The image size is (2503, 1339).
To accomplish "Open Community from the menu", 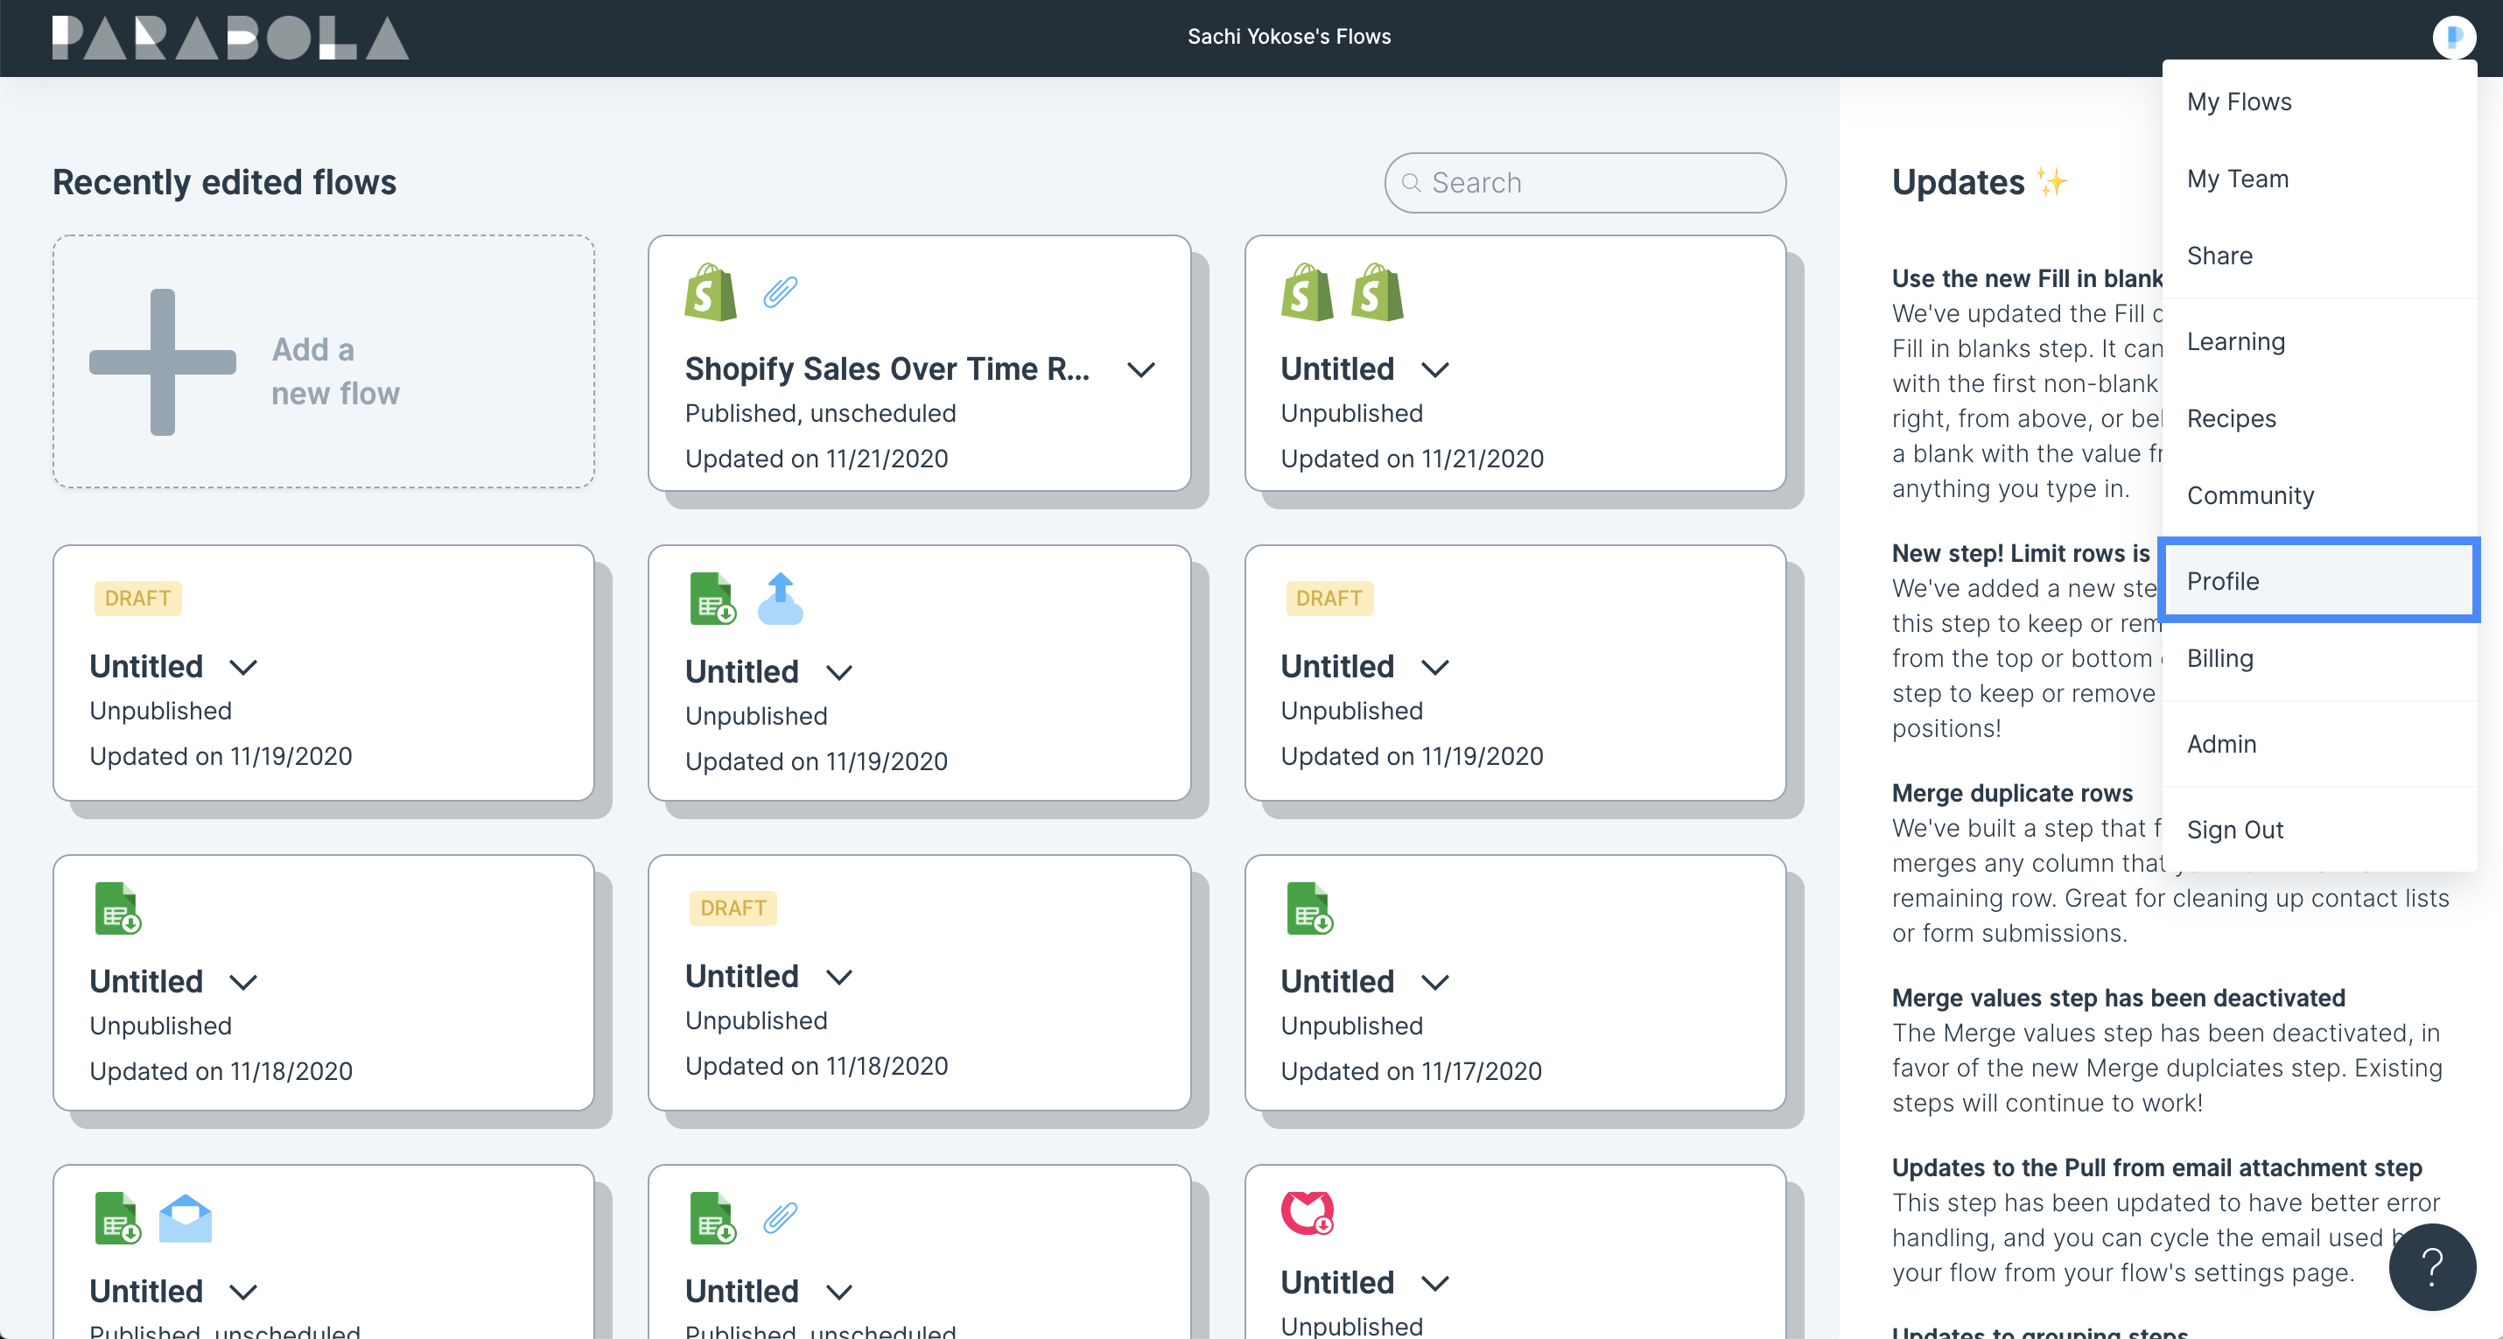I will pyautogui.click(x=2319, y=495).
